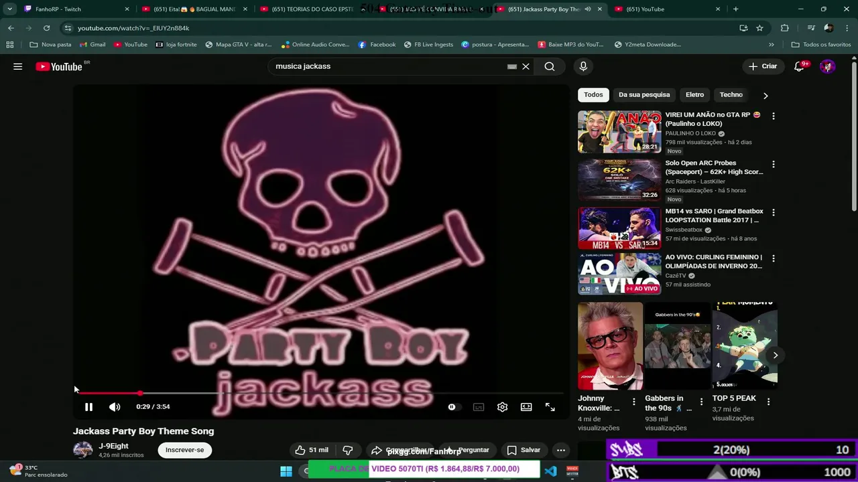Select the Techno filter chip
Screen dimensions: 858x482
[x=731, y=94]
